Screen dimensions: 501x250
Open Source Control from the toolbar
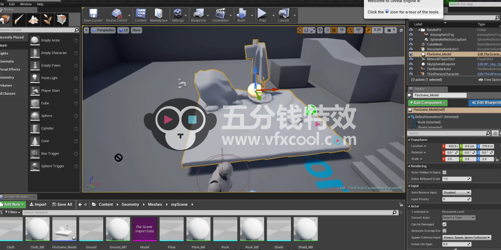116,15
